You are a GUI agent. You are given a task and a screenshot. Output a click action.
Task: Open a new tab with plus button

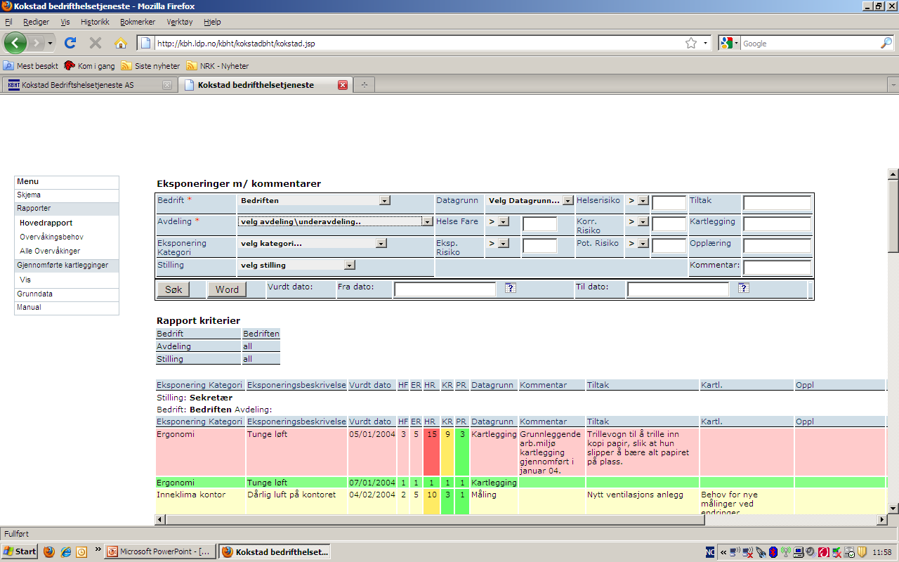click(x=364, y=85)
